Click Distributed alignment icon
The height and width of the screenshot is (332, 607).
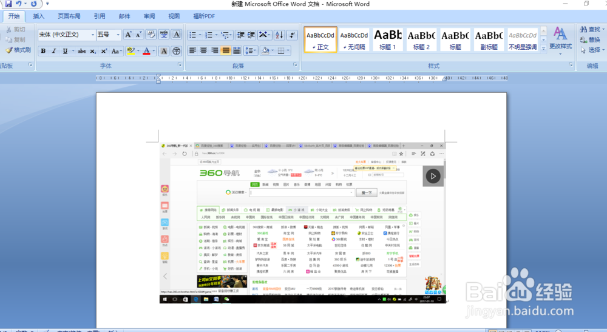coord(237,51)
